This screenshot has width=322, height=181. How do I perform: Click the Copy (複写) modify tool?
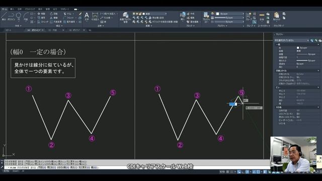click(x=41, y=18)
